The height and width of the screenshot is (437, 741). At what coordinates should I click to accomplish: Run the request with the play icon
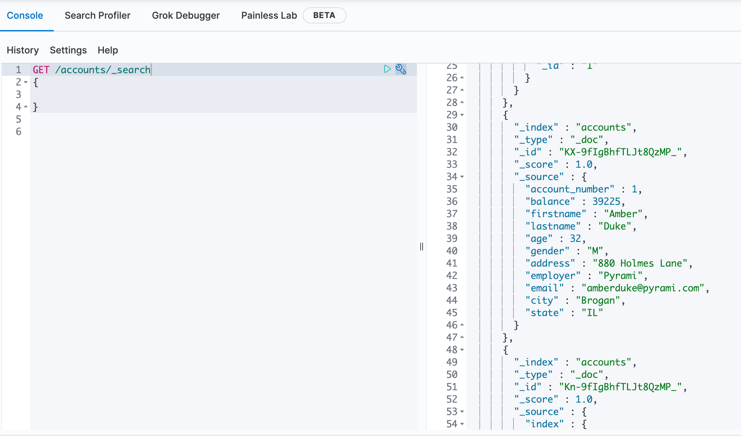[x=387, y=69]
